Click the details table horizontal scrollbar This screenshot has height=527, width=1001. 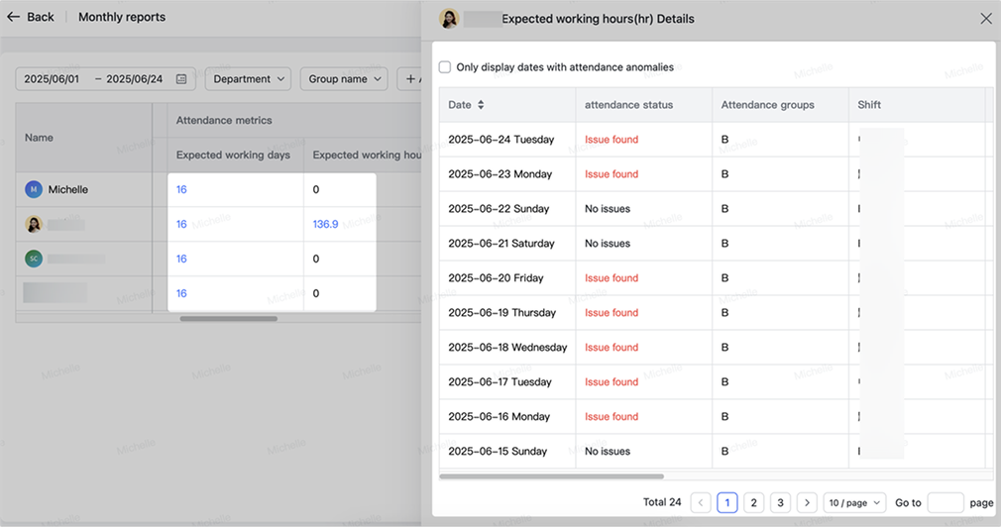point(551,476)
